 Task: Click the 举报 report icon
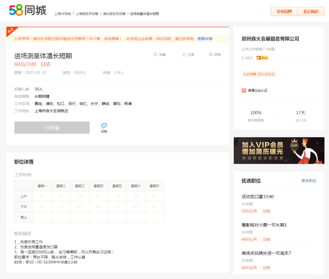(x=210, y=54)
